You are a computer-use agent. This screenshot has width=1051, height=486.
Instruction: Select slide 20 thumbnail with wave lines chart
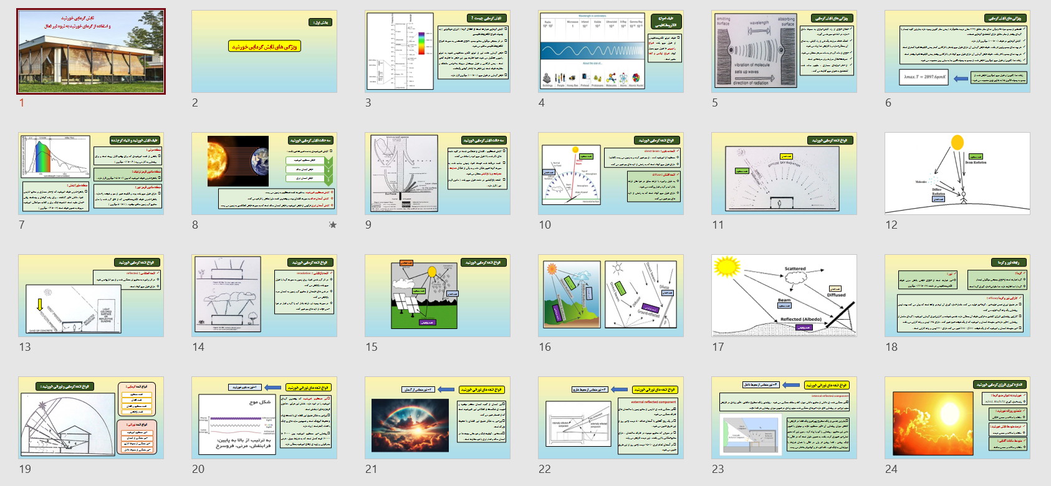click(x=264, y=417)
